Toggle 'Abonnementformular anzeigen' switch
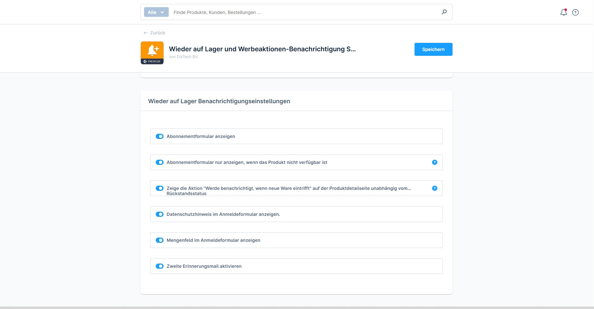 160,136
